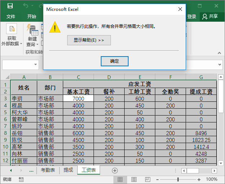
Task: Select column G header
Action: [x=201, y=77]
